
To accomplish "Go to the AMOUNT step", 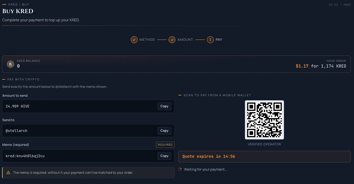I will (185, 40).
